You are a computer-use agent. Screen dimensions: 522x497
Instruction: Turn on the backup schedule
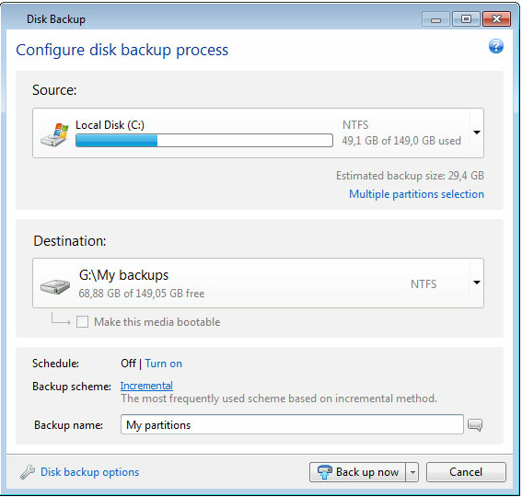tap(164, 364)
